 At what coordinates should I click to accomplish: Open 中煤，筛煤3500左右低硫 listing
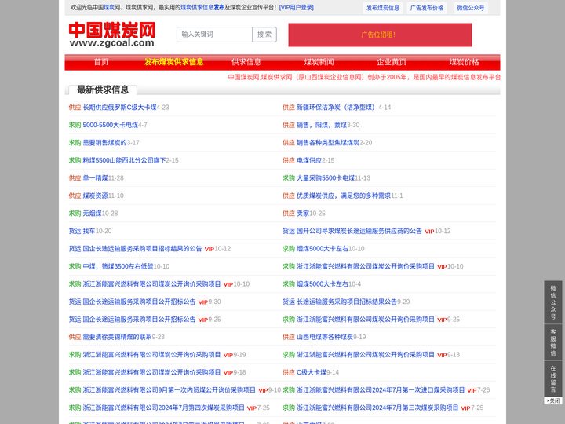click(118, 266)
